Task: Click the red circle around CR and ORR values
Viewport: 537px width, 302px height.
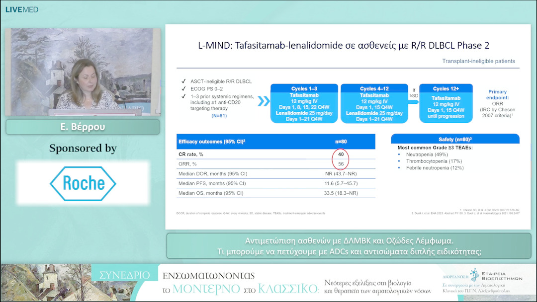Action: tap(341, 159)
